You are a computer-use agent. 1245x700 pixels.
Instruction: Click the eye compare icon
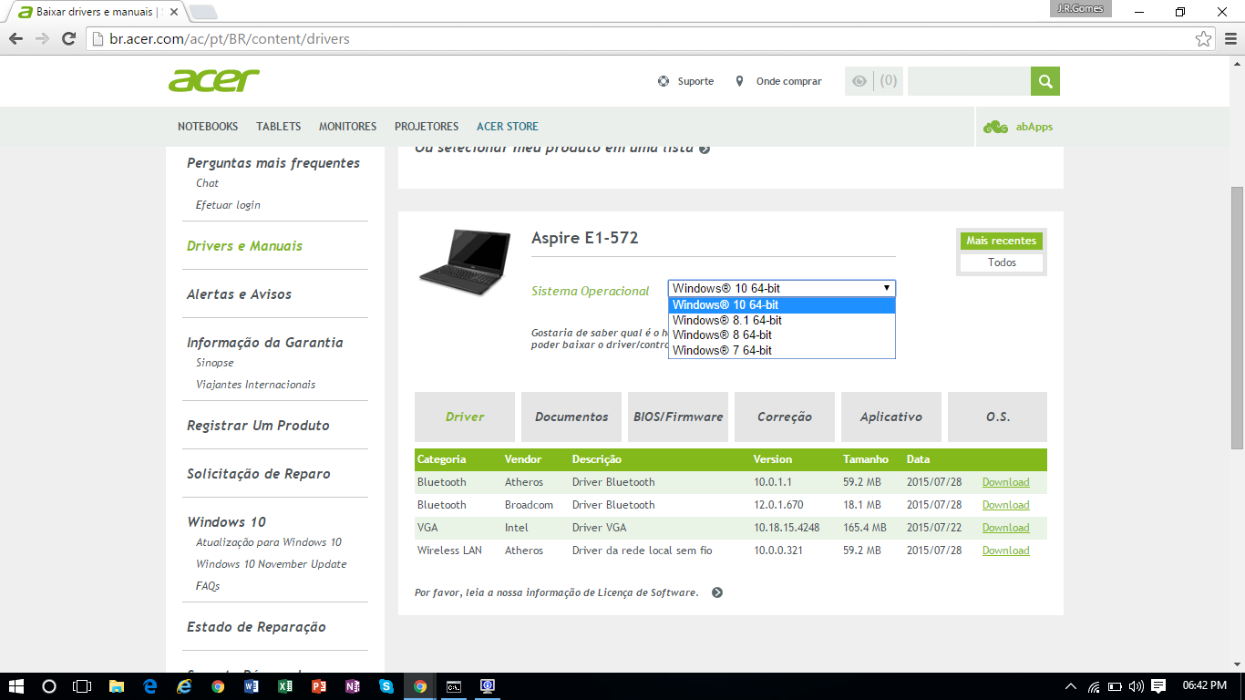click(x=859, y=81)
